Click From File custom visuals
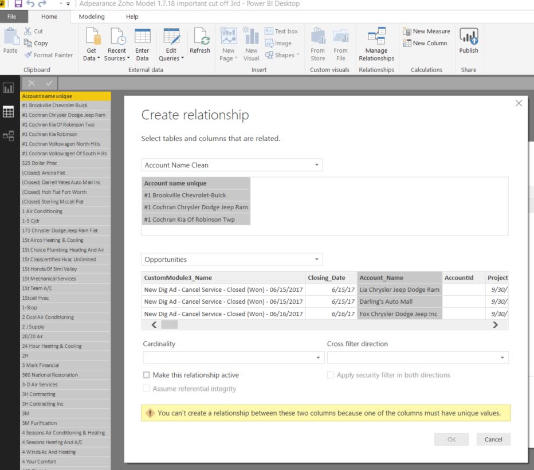This screenshot has height=470, width=534. coord(340,44)
